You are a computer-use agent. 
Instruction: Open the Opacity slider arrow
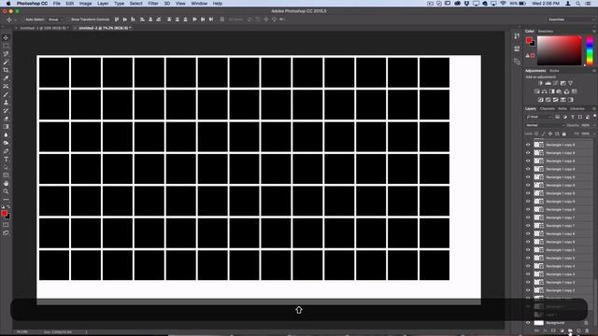tap(594, 125)
